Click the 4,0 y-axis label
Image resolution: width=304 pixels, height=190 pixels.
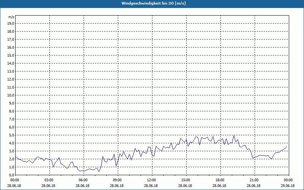pyautogui.click(x=11, y=143)
